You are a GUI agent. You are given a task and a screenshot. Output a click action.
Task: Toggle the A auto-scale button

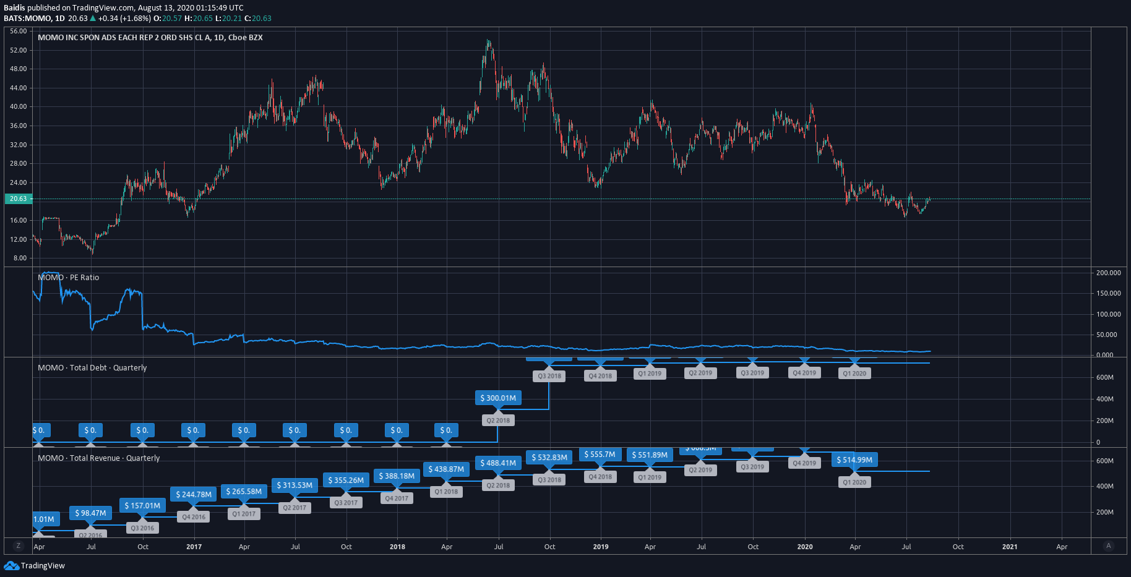coord(1109,545)
